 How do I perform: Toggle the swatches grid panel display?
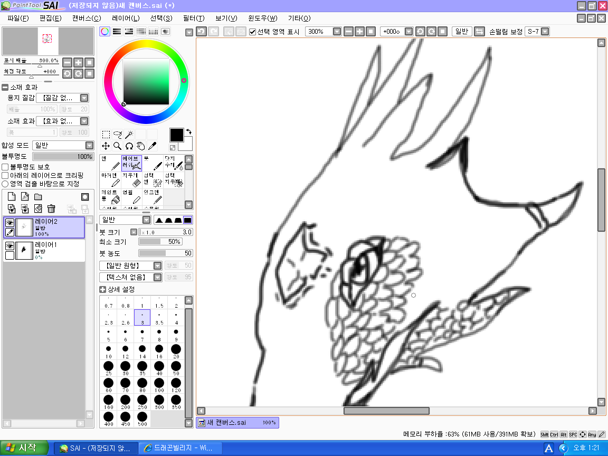click(x=153, y=32)
